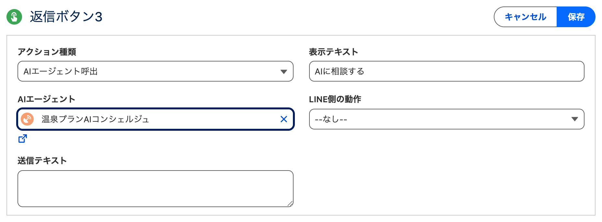Open the external link icon below AIエージェント

(23, 139)
